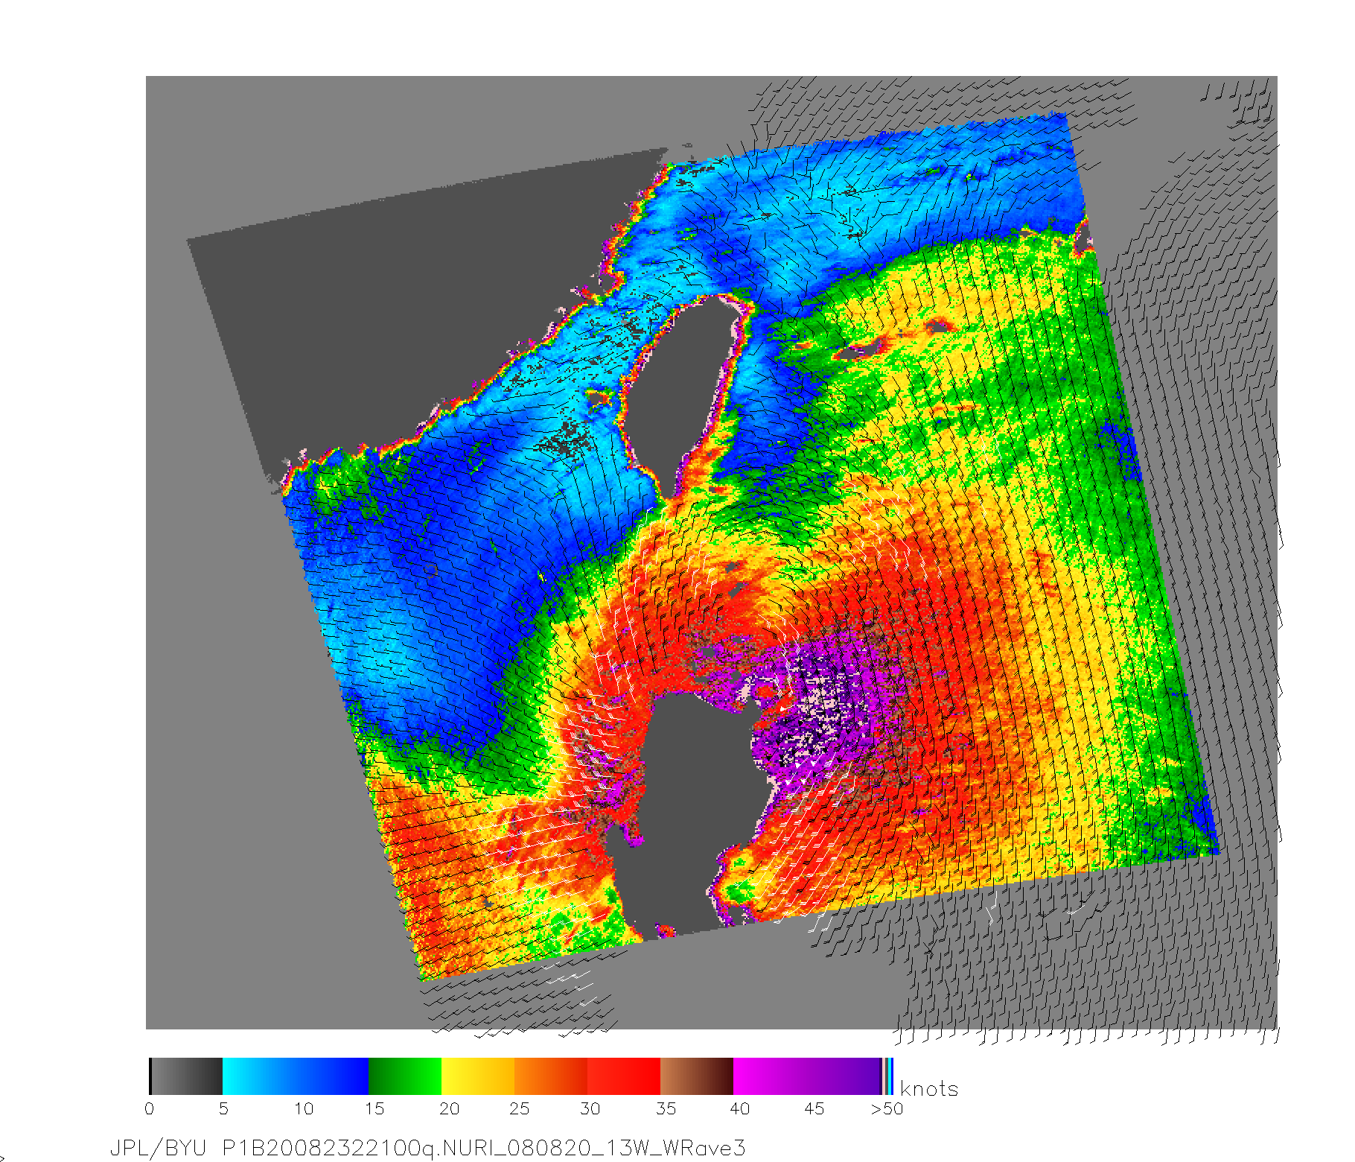Click the JPL/BYU file name caption

[x=427, y=1148]
